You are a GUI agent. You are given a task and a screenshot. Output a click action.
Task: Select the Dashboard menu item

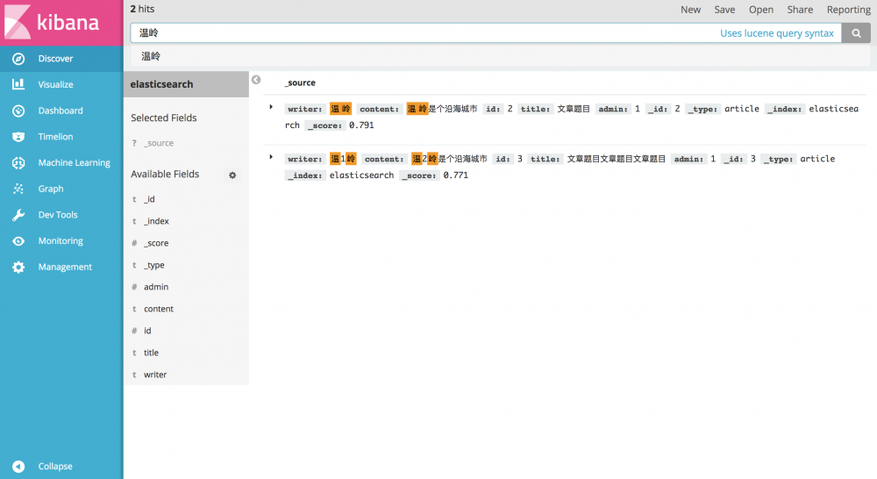pyautogui.click(x=61, y=111)
